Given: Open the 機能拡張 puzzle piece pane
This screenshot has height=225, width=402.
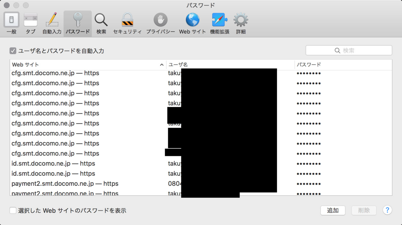Looking at the screenshot, I should pyautogui.click(x=220, y=23).
